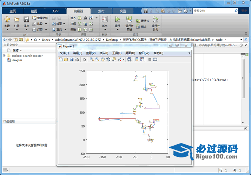This screenshot has width=251, height=175.
Task: Toggle the Edit Plot arrow tool
Action: [x=84, y=59]
